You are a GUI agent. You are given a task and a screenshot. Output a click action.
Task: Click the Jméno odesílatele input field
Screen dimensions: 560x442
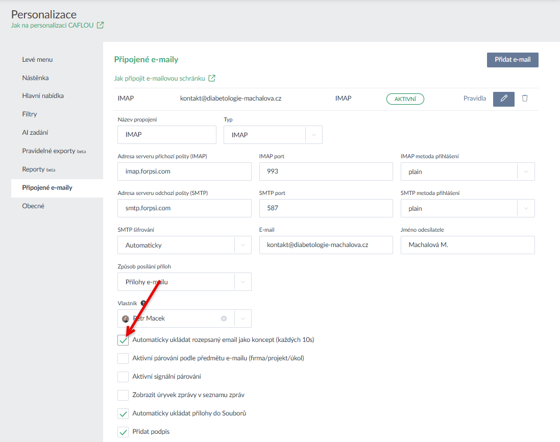pos(467,245)
